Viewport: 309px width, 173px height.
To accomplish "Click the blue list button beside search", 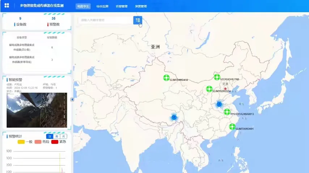I will click(138, 20).
